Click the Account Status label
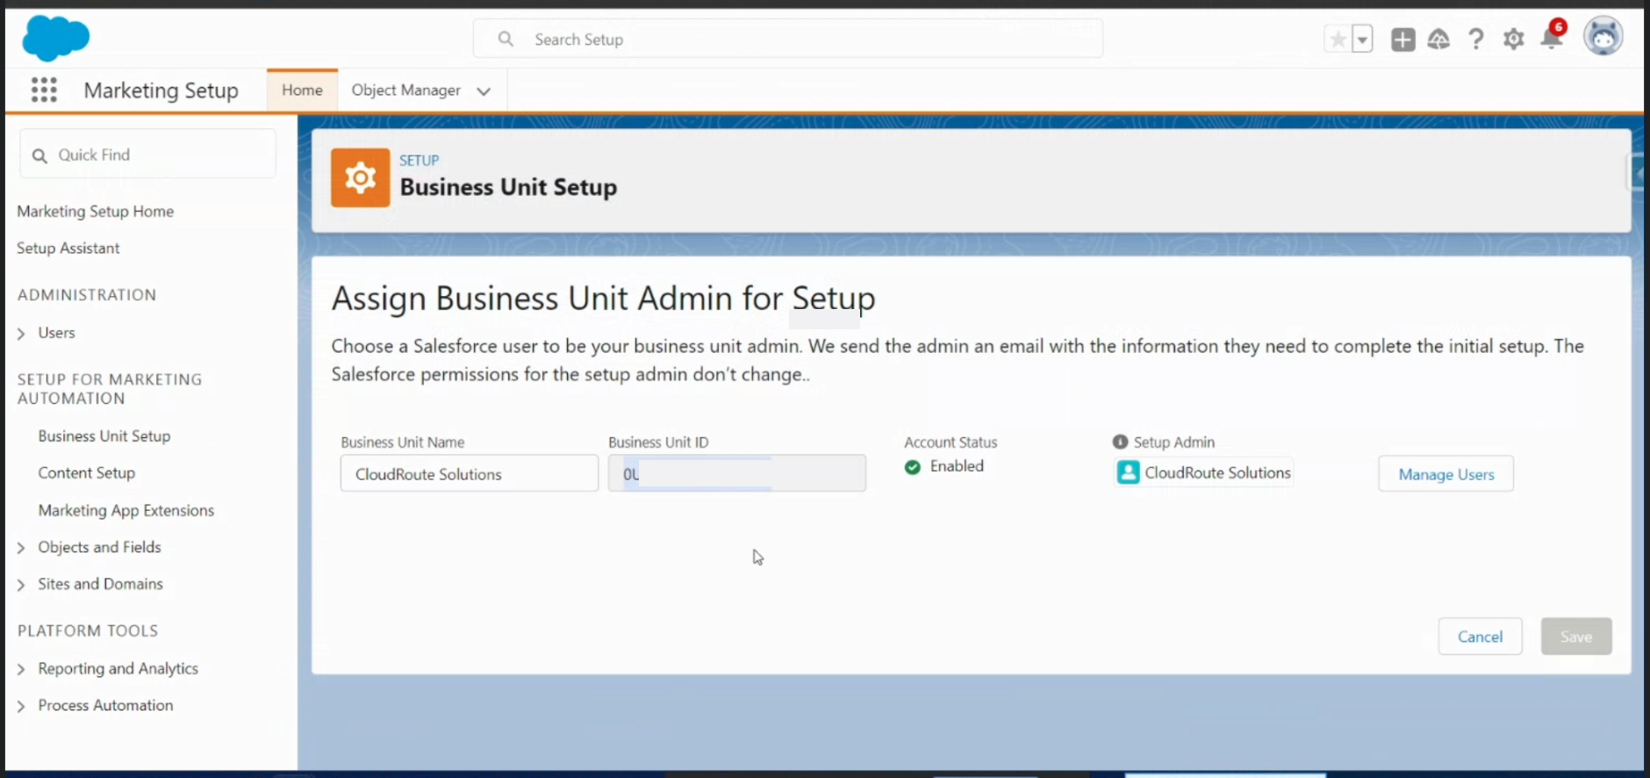 pyautogui.click(x=951, y=443)
